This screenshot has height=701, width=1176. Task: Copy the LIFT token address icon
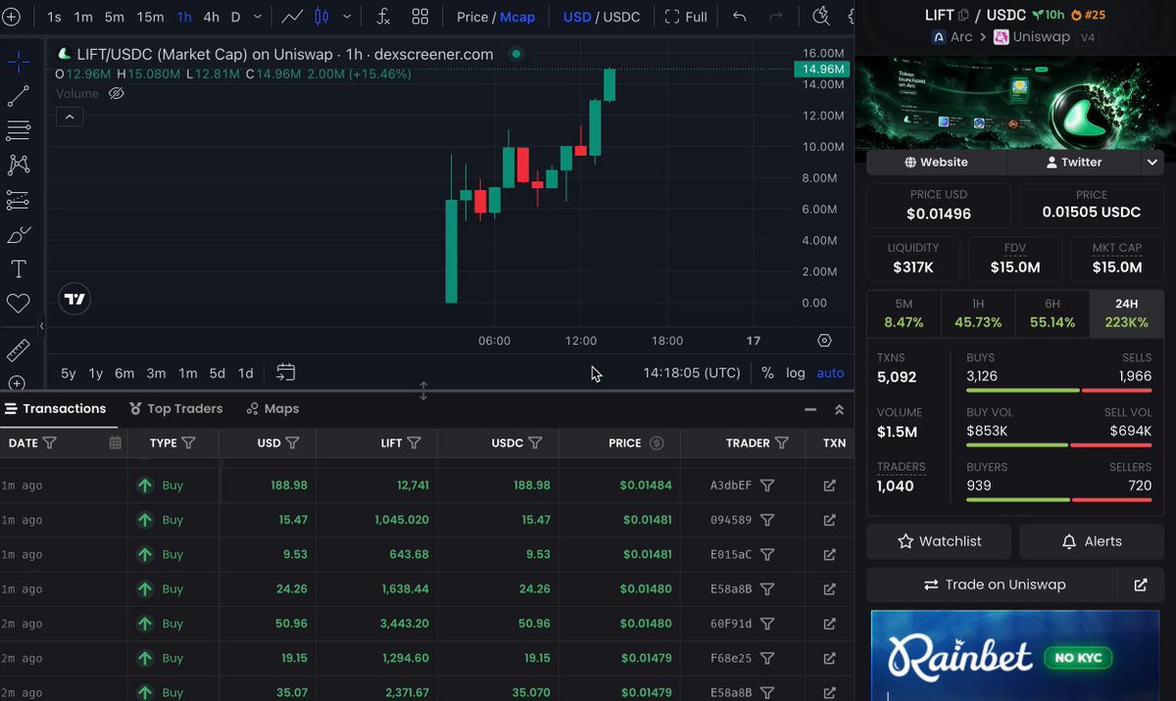(963, 15)
